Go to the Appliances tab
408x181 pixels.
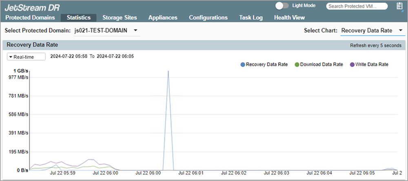coord(163,18)
